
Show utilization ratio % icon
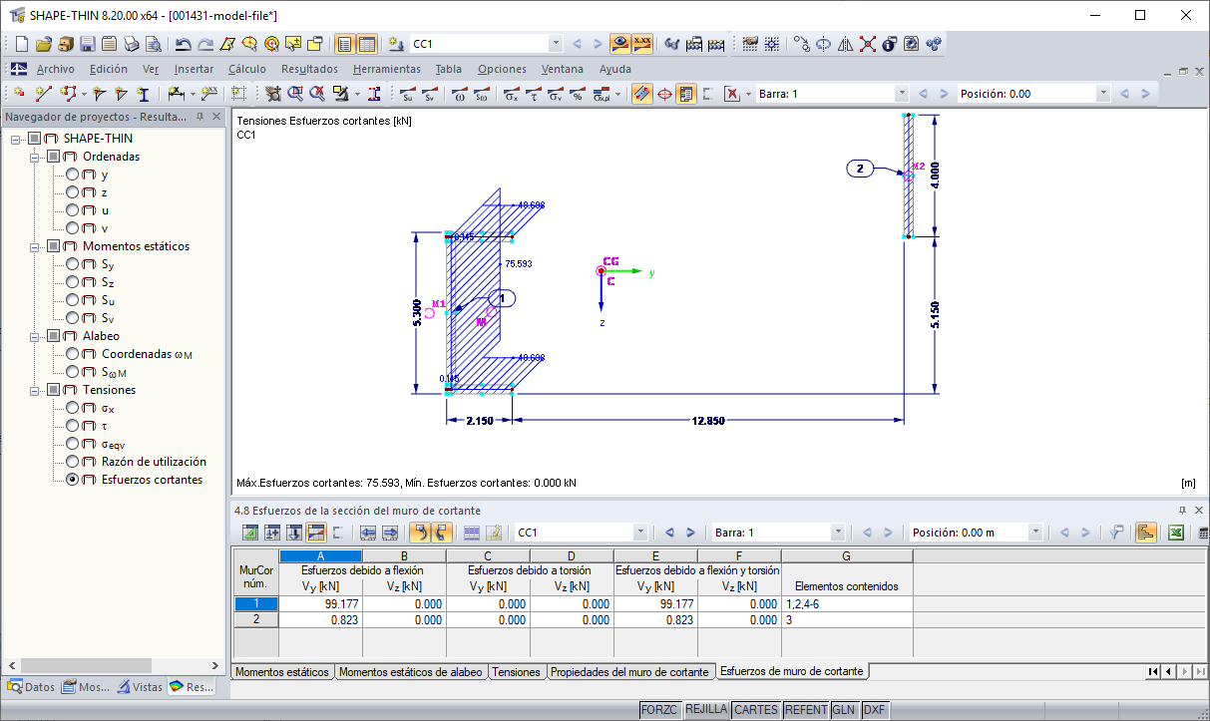(x=579, y=94)
